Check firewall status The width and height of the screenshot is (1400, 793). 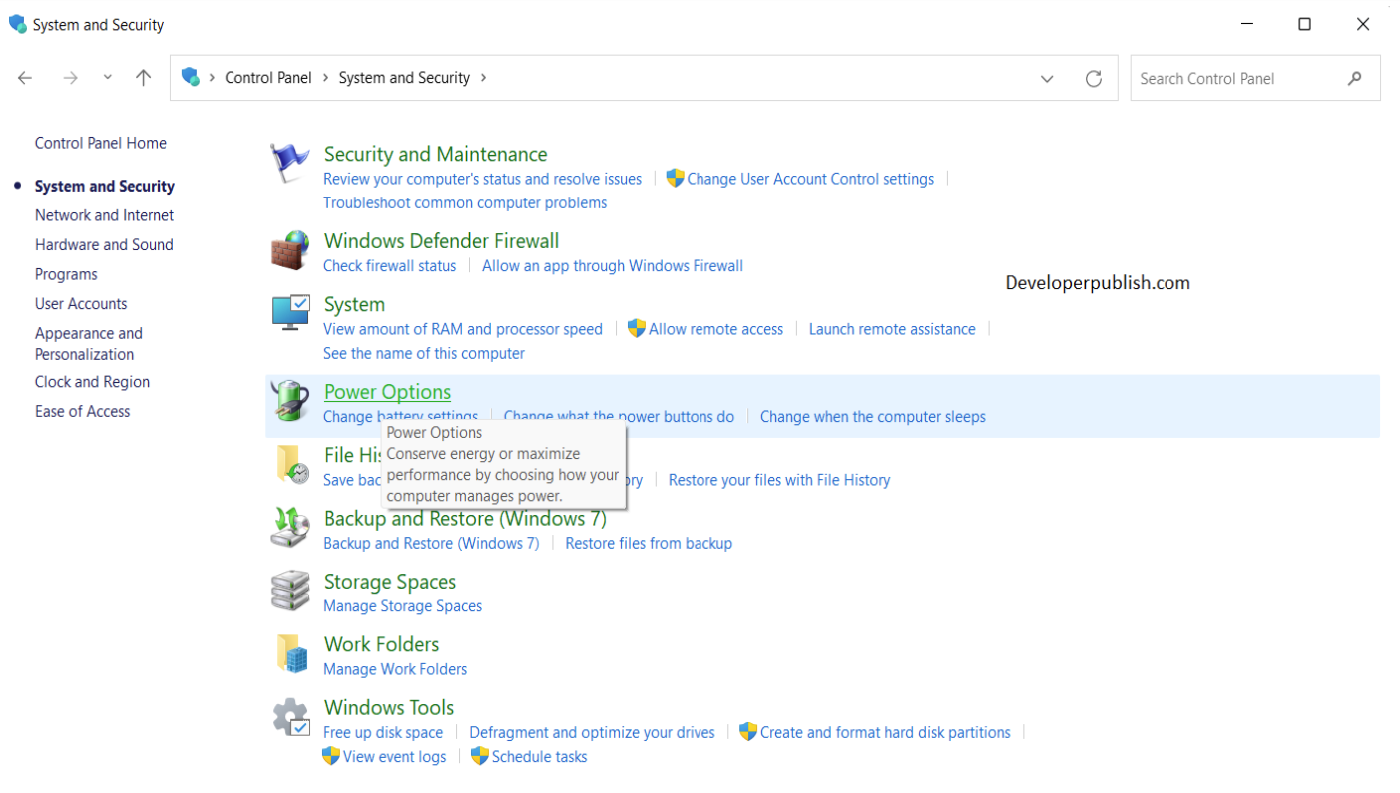click(x=390, y=266)
